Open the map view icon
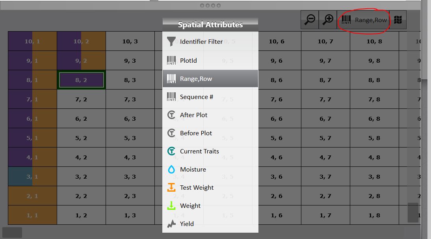This screenshot has height=239, width=431. coord(398,20)
